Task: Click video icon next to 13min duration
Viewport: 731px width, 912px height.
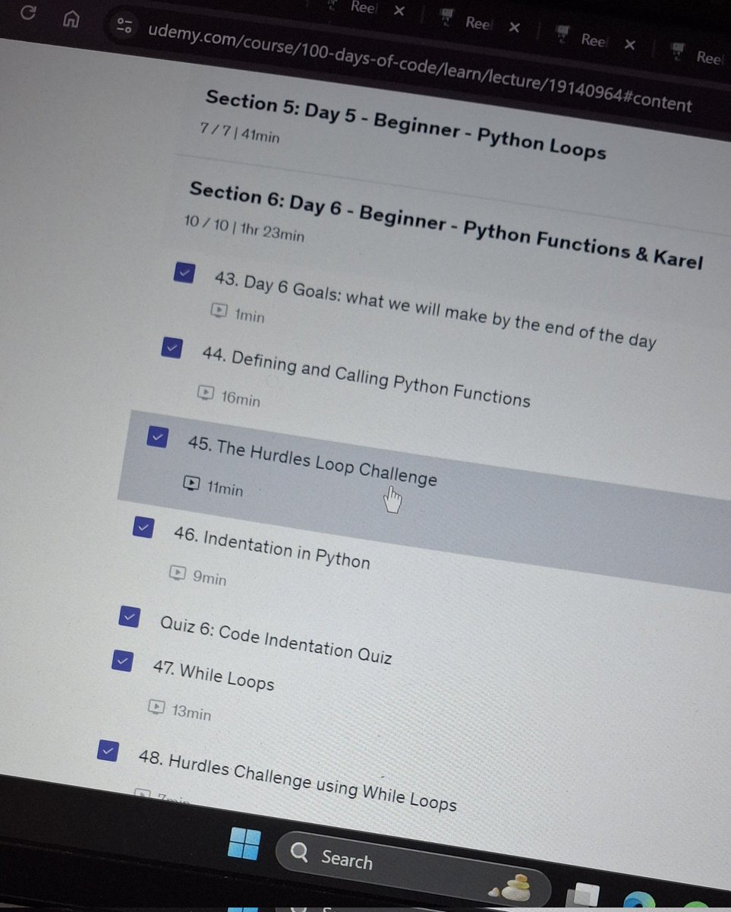Action: 156,707
